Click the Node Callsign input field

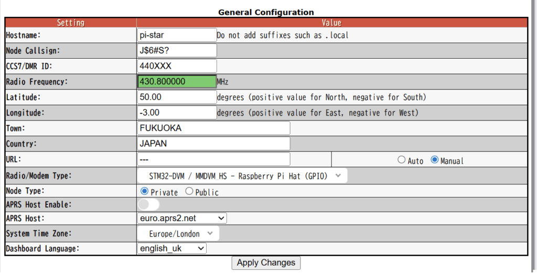pyautogui.click(x=177, y=50)
